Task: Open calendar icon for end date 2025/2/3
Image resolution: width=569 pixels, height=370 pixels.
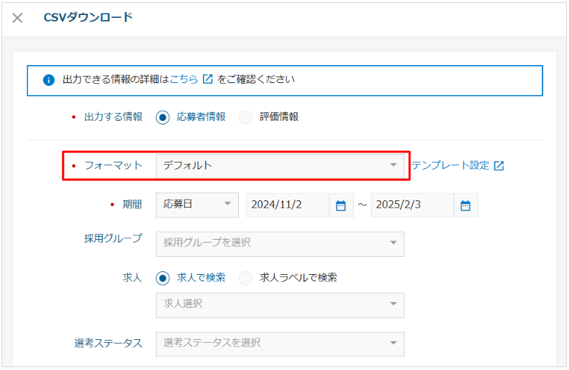Action: tap(465, 205)
